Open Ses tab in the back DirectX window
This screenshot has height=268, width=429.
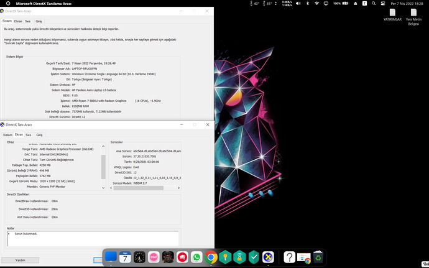point(27,21)
